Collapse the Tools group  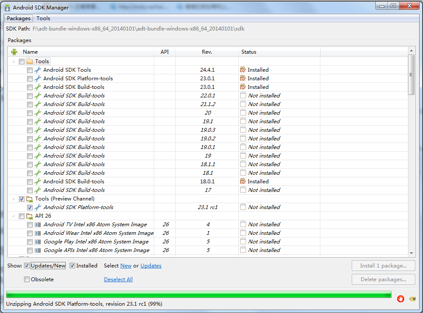click(13, 61)
